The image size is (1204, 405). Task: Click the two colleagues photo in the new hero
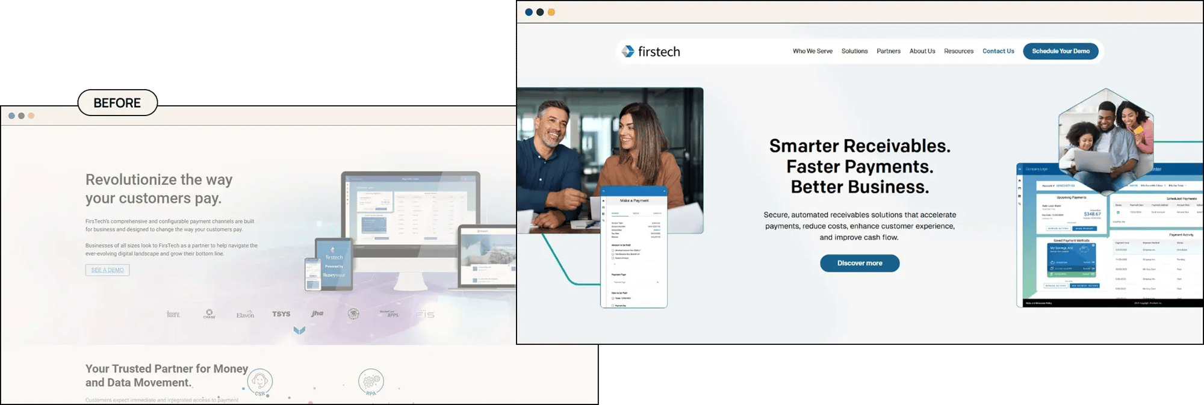click(x=610, y=161)
